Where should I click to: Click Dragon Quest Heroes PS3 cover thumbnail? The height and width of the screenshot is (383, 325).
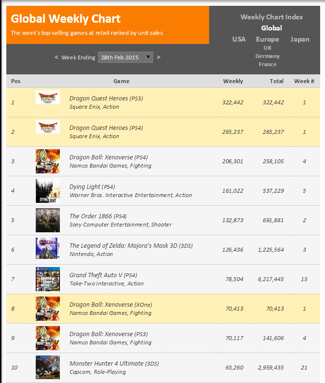(48, 97)
